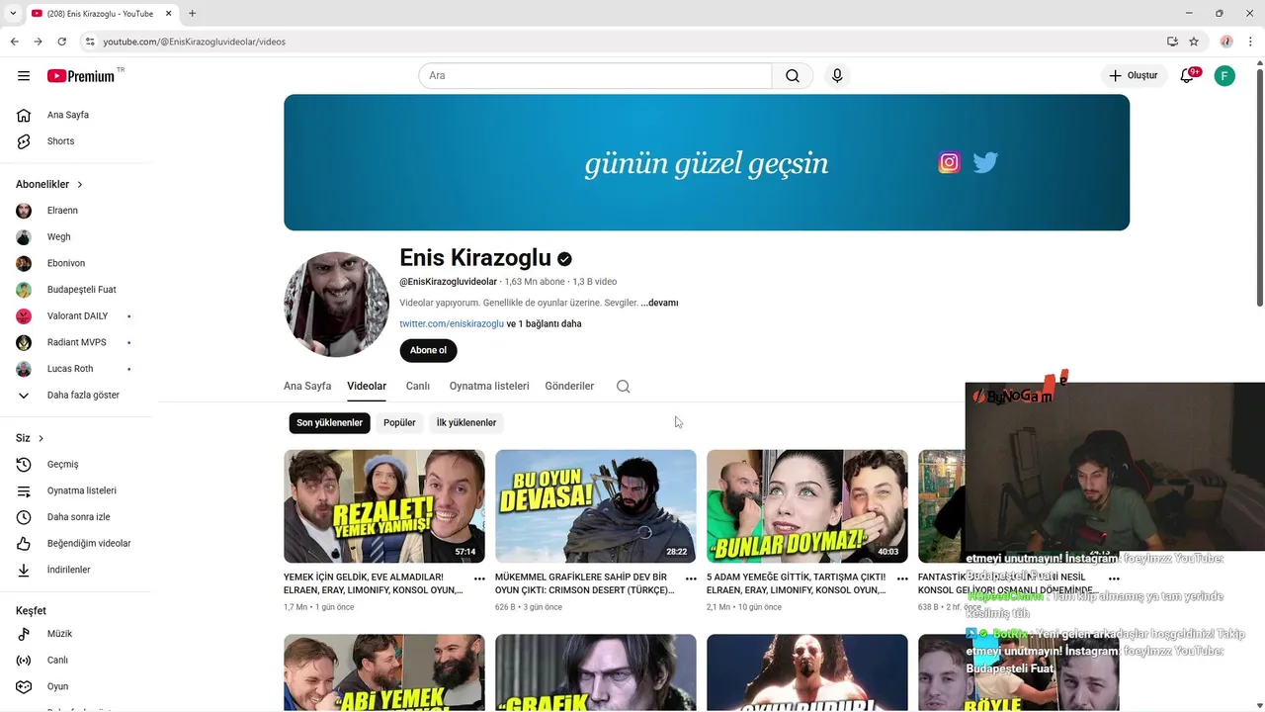
Task: Open the Oluştur create menu
Action: pos(1134,76)
